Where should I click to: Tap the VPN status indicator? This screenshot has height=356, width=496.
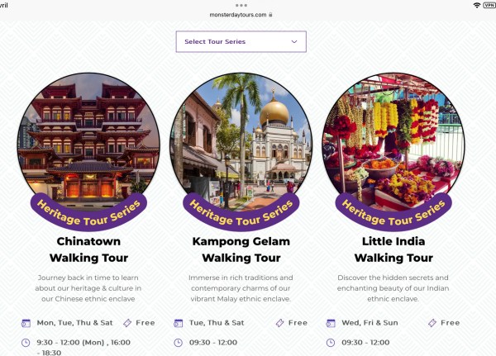click(x=487, y=5)
